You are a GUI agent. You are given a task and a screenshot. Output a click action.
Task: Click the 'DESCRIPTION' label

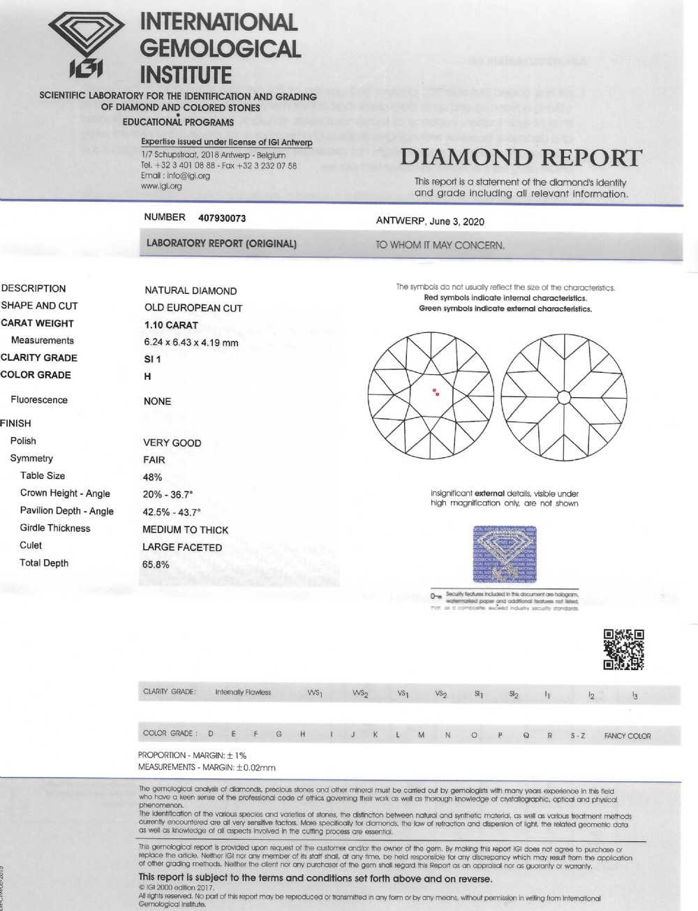(34, 288)
